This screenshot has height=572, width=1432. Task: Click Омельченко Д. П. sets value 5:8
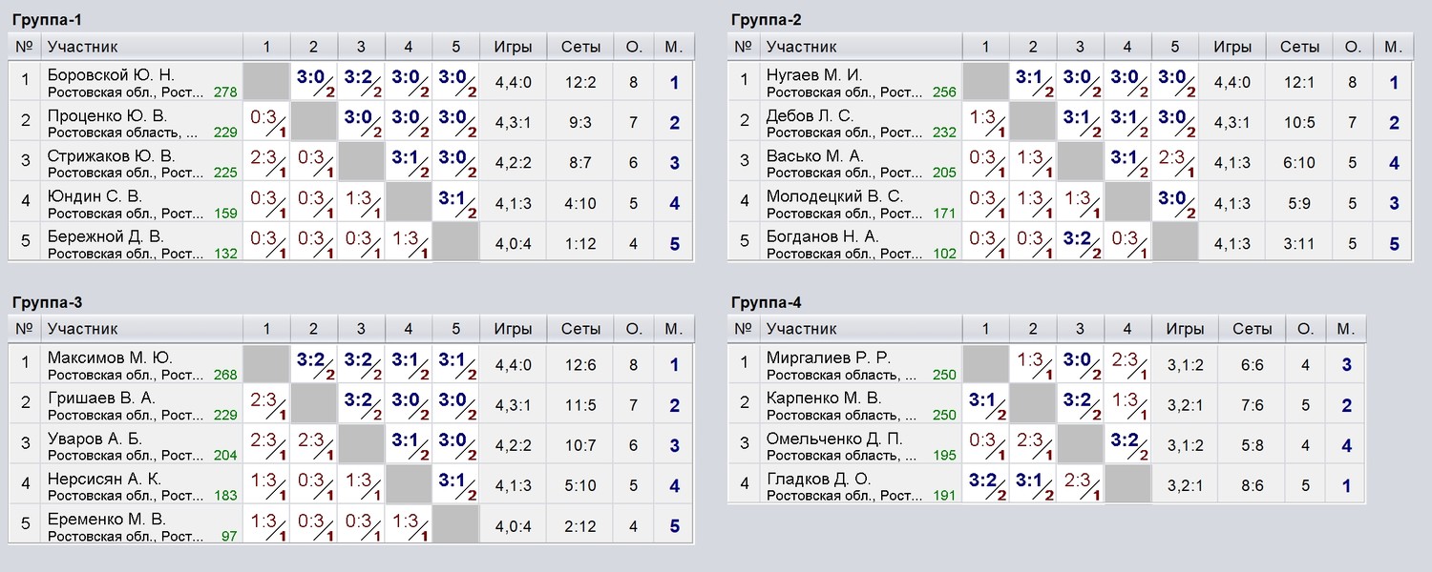[x=1252, y=444]
